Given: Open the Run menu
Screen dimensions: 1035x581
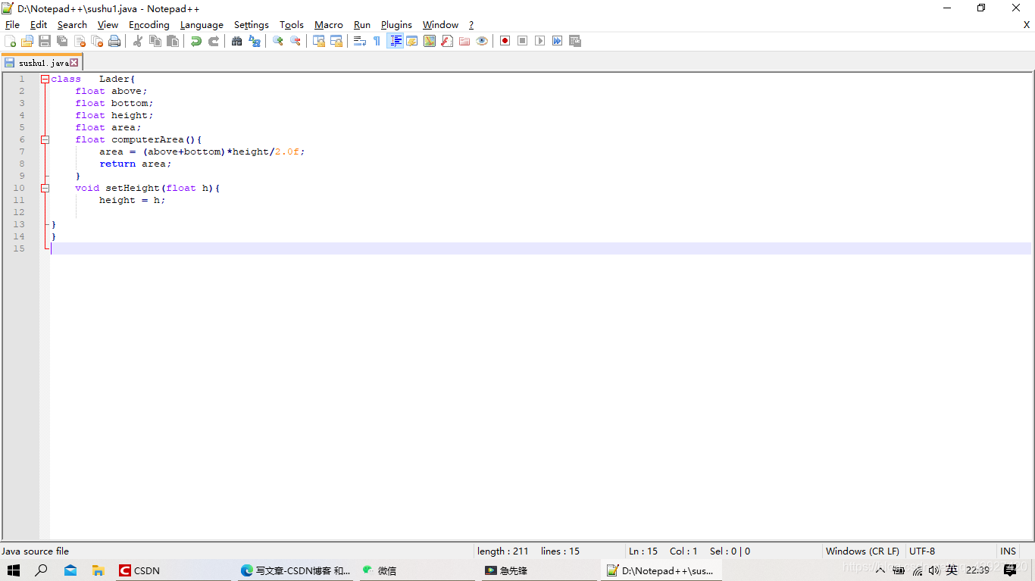Looking at the screenshot, I should click(x=362, y=25).
